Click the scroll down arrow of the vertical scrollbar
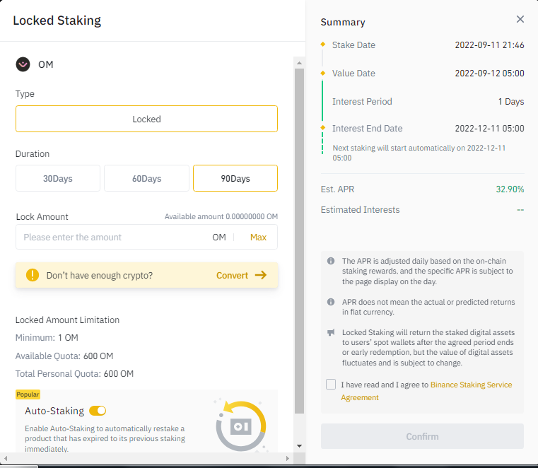This screenshot has height=468, width=538. point(299,446)
